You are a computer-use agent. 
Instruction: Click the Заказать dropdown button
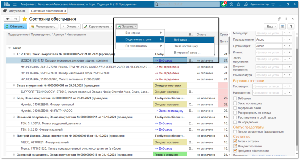(x=127, y=27)
